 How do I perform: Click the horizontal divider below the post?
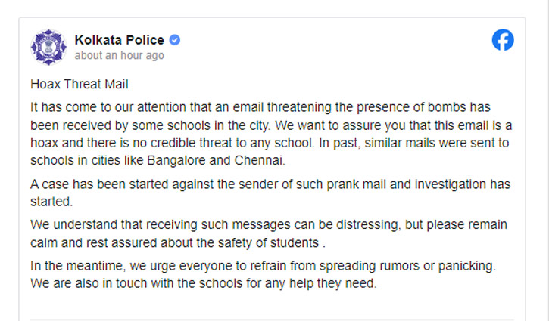[272, 319]
